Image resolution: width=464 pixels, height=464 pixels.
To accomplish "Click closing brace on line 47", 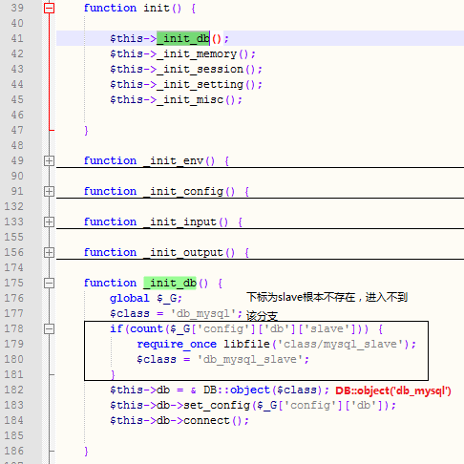I will pos(86,130).
